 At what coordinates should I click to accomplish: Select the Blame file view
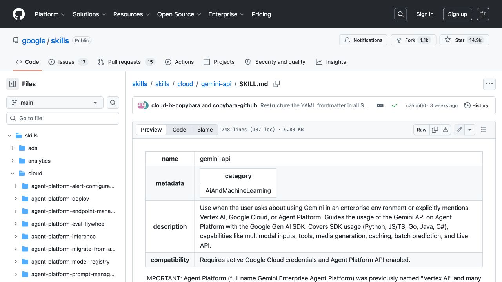pyautogui.click(x=205, y=130)
